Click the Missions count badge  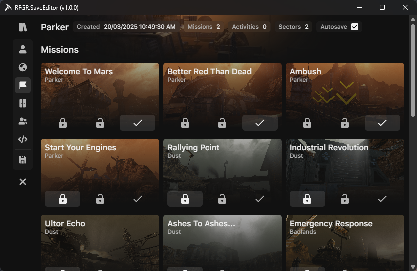click(204, 27)
